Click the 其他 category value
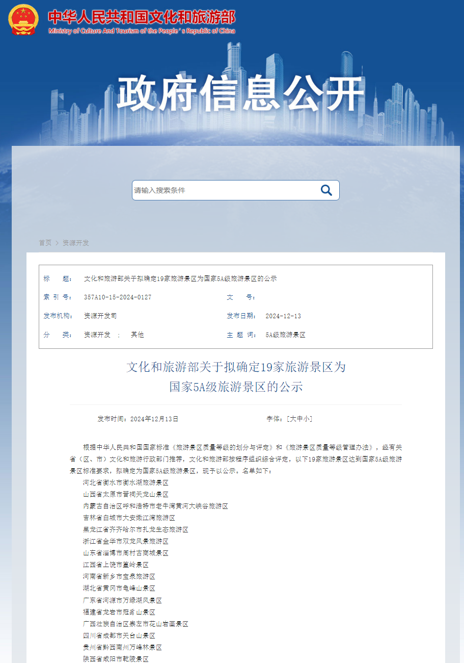The height and width of the screenshot is (663, 464). coord(138,335)
